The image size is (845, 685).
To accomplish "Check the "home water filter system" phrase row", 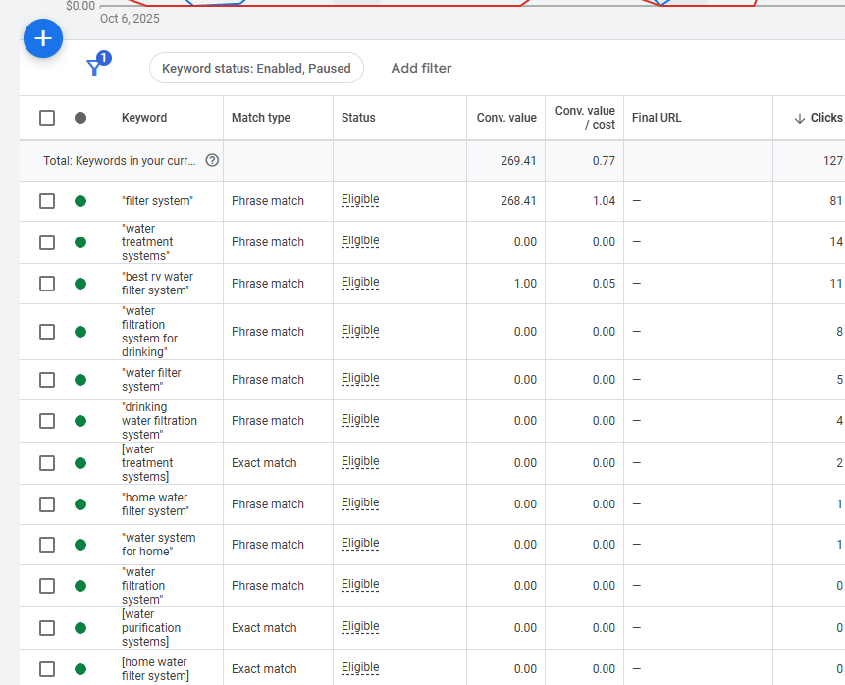I will click(x=47, y=504).
